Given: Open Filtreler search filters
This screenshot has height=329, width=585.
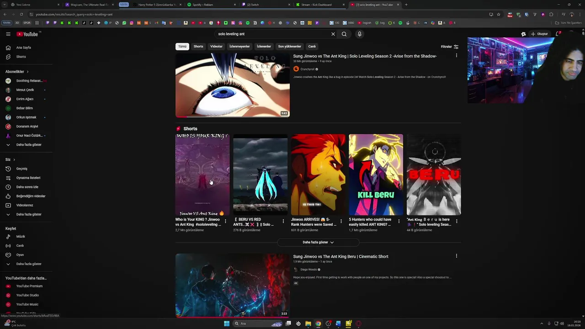Looking at the screenshot, I should (450, 47).
